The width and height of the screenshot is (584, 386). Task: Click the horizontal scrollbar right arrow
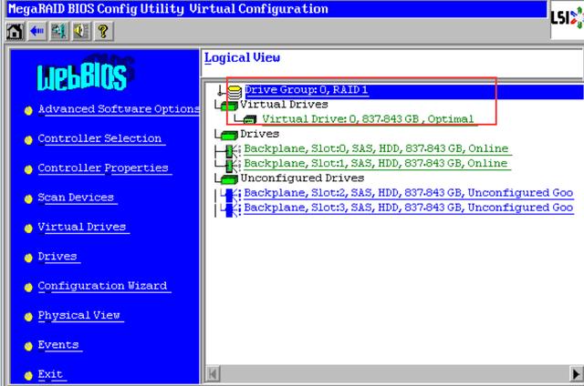(x=577, y=374)
